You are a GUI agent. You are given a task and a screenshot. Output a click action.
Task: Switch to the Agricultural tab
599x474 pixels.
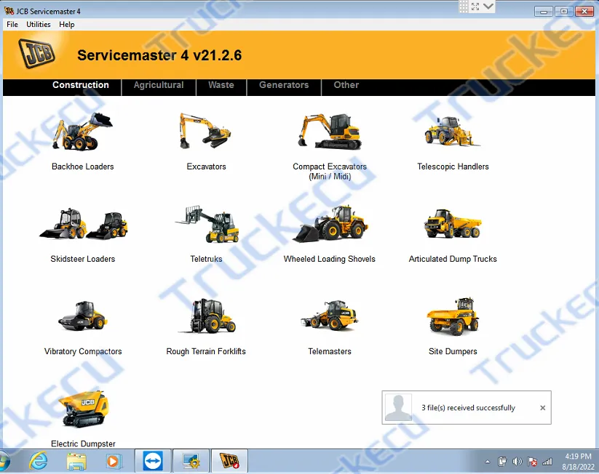click(x=159, y=85)
